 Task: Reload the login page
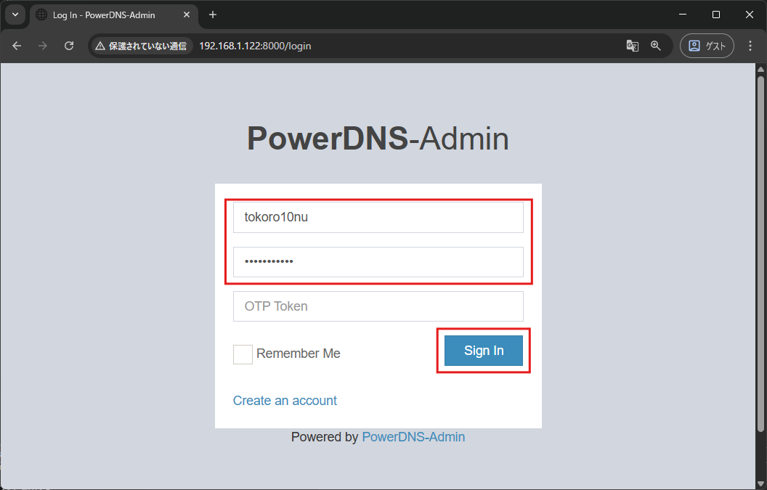point(69,46)
